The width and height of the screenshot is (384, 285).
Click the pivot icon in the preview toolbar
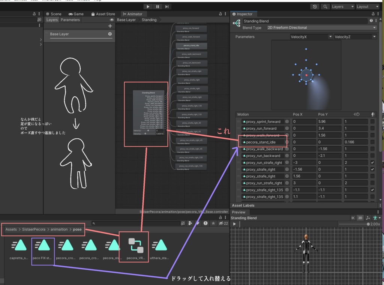click(368, 218)
